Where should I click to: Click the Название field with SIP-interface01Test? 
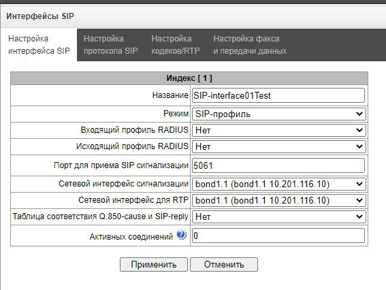point(278,95)
